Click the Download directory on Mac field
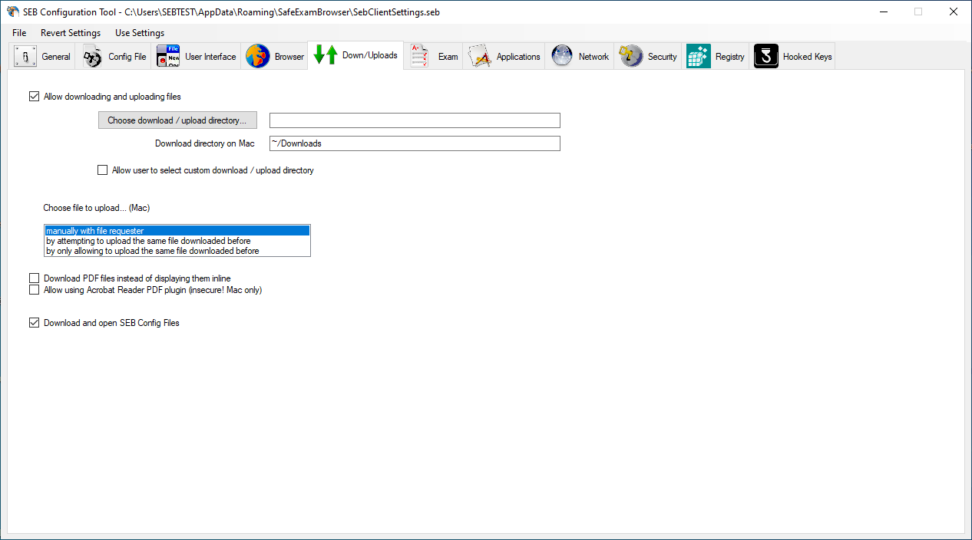 (x=415, y=143)
